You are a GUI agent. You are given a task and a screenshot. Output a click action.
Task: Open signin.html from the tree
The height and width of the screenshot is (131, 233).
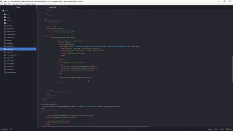click(10, 61)
